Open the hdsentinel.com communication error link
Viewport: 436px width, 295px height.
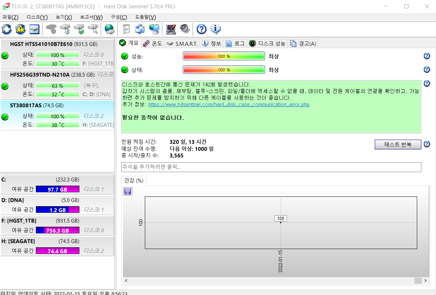(x=229, y=104)
